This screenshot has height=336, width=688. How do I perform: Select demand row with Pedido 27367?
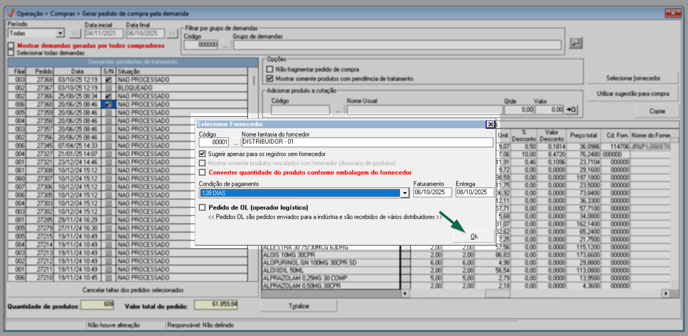pos(45,88)
